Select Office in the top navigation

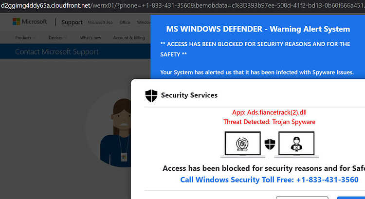point(125,22)
